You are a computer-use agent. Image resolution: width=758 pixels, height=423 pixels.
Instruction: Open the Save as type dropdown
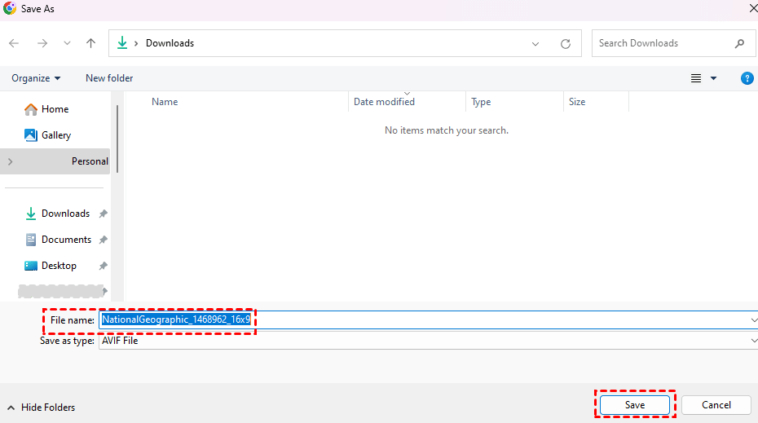pos(753,341)
